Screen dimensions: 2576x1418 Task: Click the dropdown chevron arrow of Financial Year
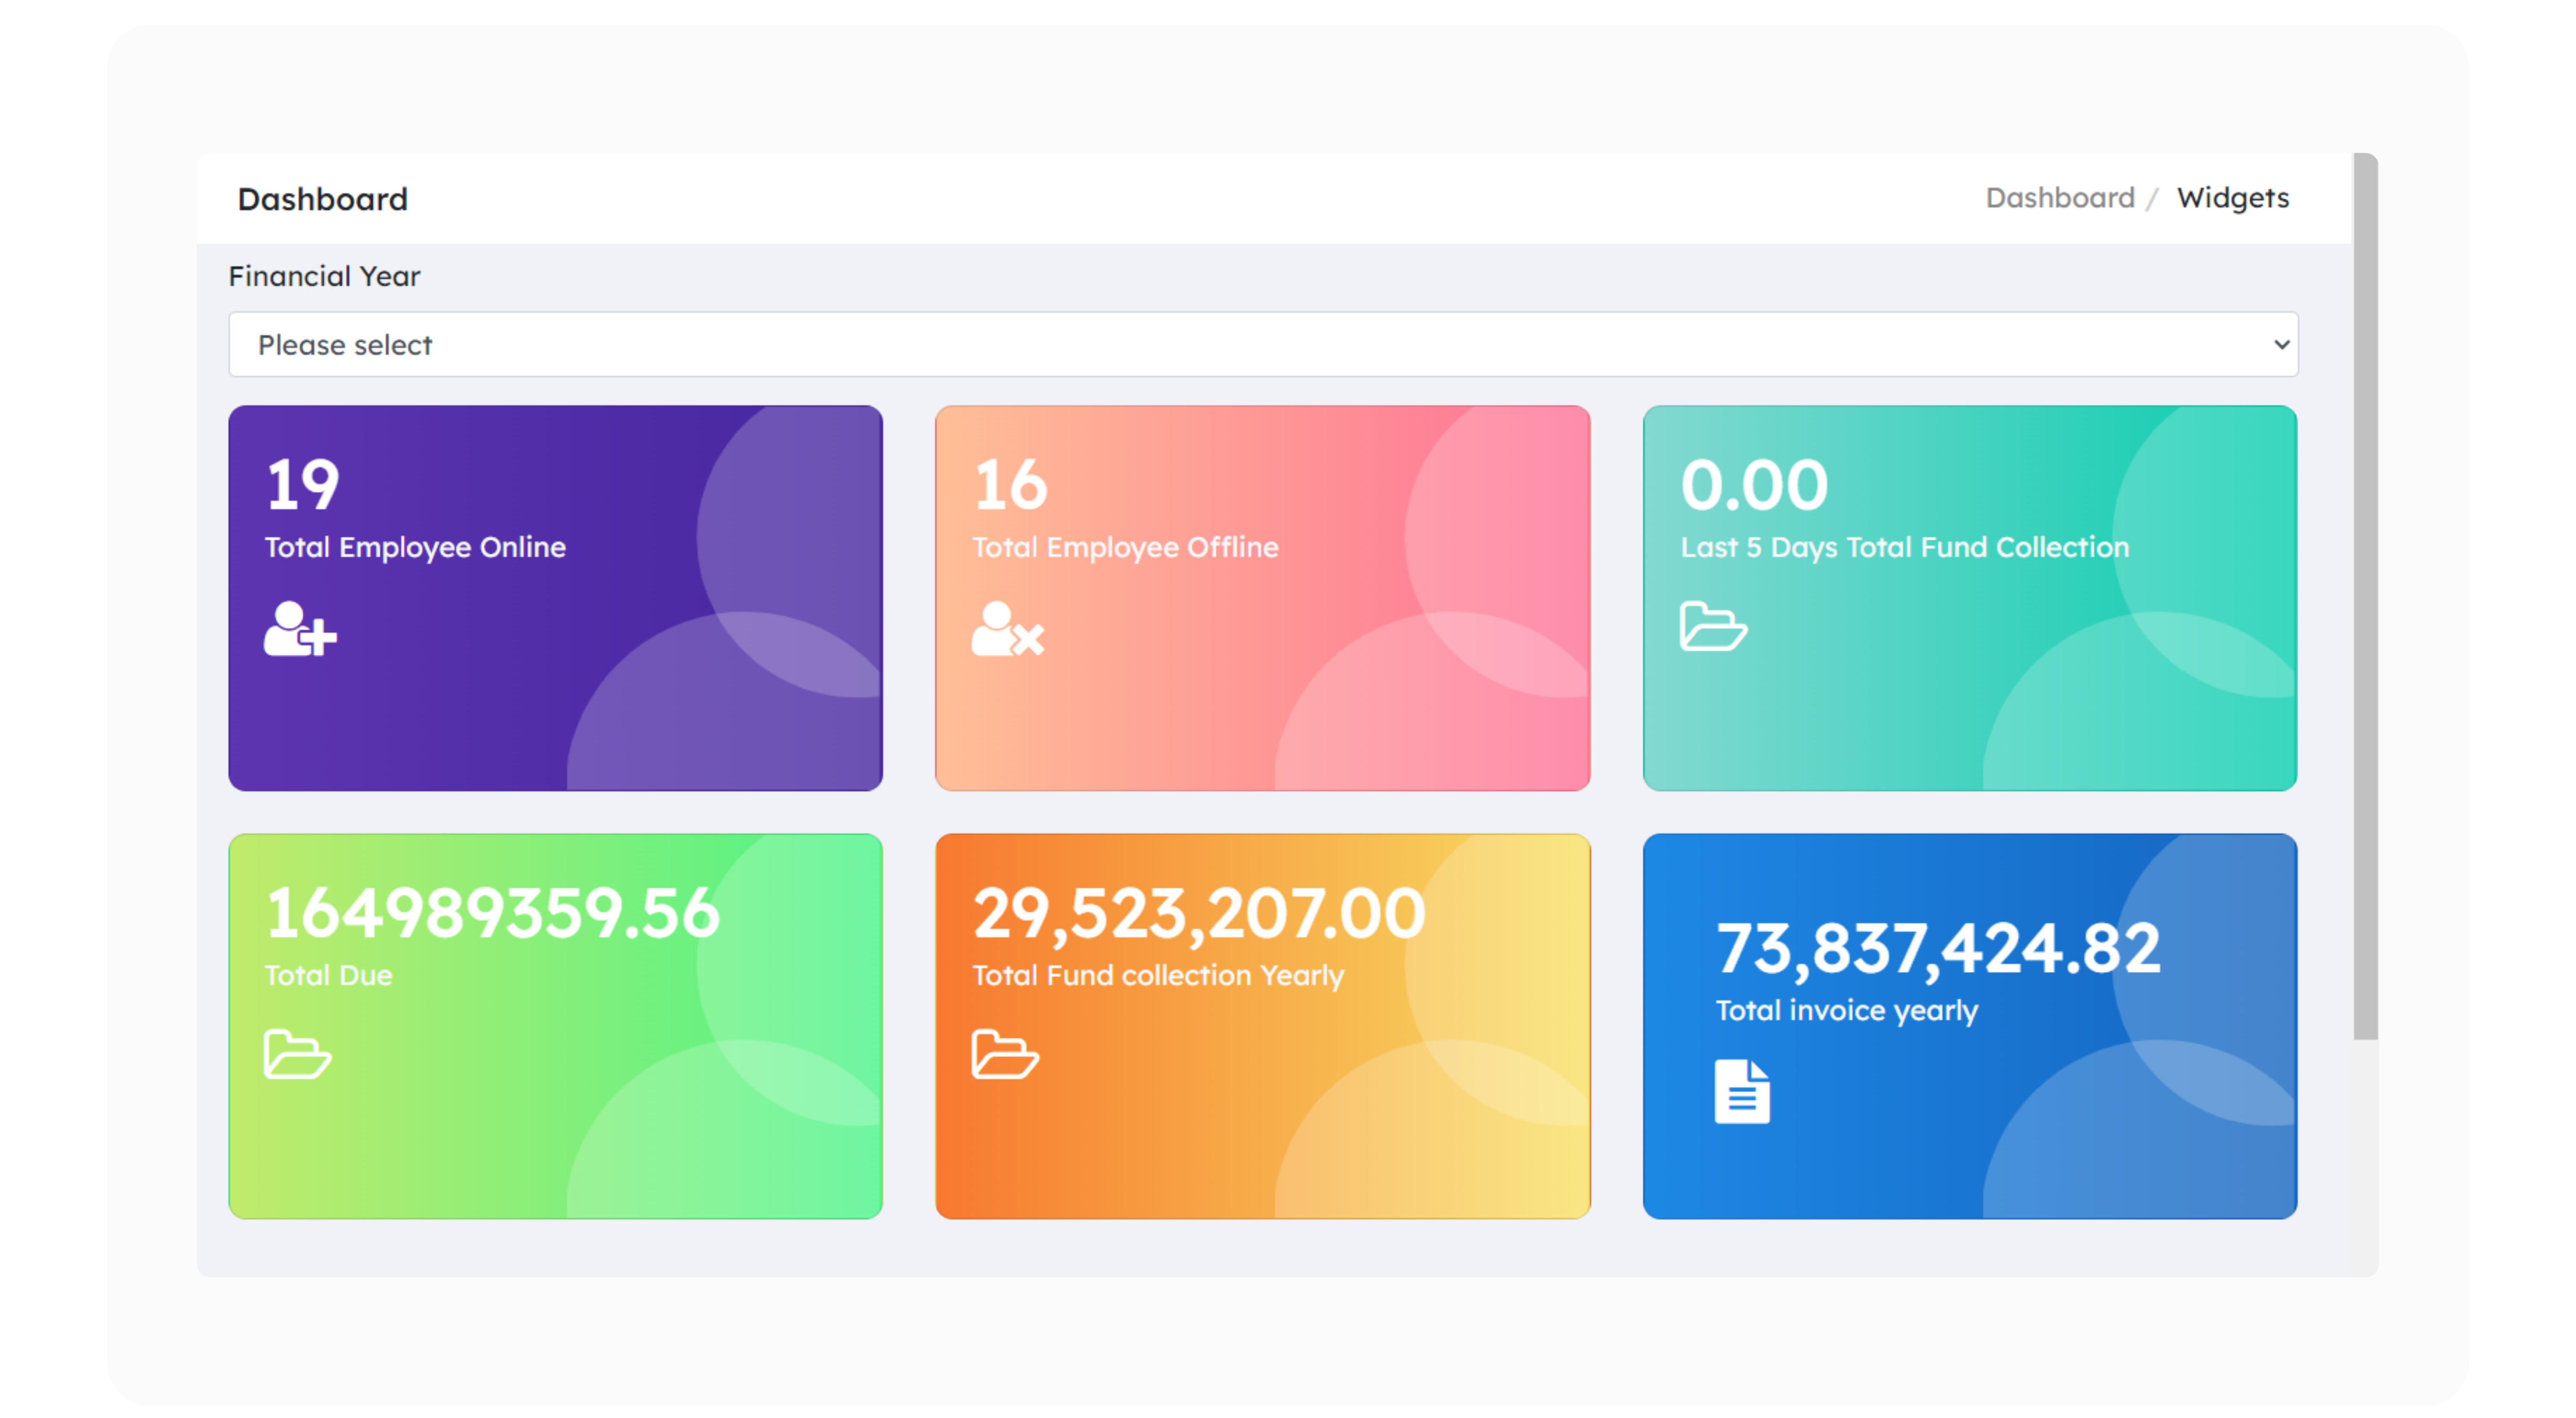2281,344
